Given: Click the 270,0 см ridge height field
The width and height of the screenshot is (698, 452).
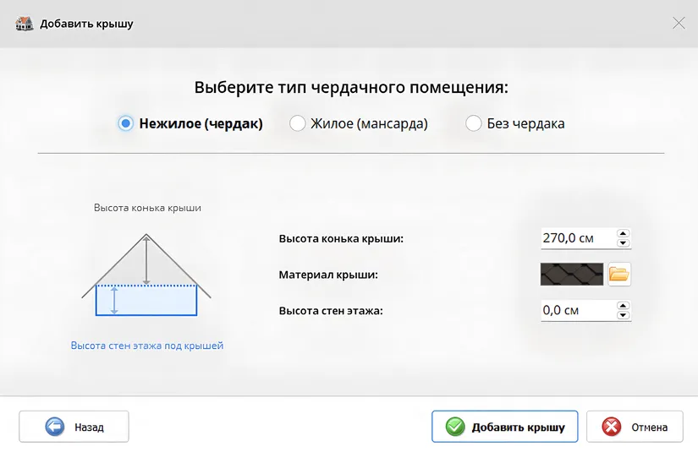Looking at the screenshot, I should [578, 238].
